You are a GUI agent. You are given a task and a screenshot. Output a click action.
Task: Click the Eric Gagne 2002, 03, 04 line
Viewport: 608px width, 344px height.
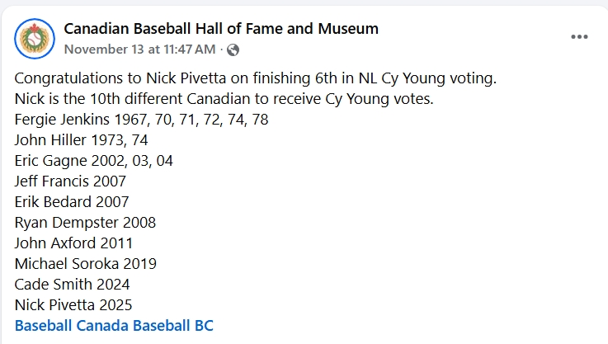tap(94, 160)
